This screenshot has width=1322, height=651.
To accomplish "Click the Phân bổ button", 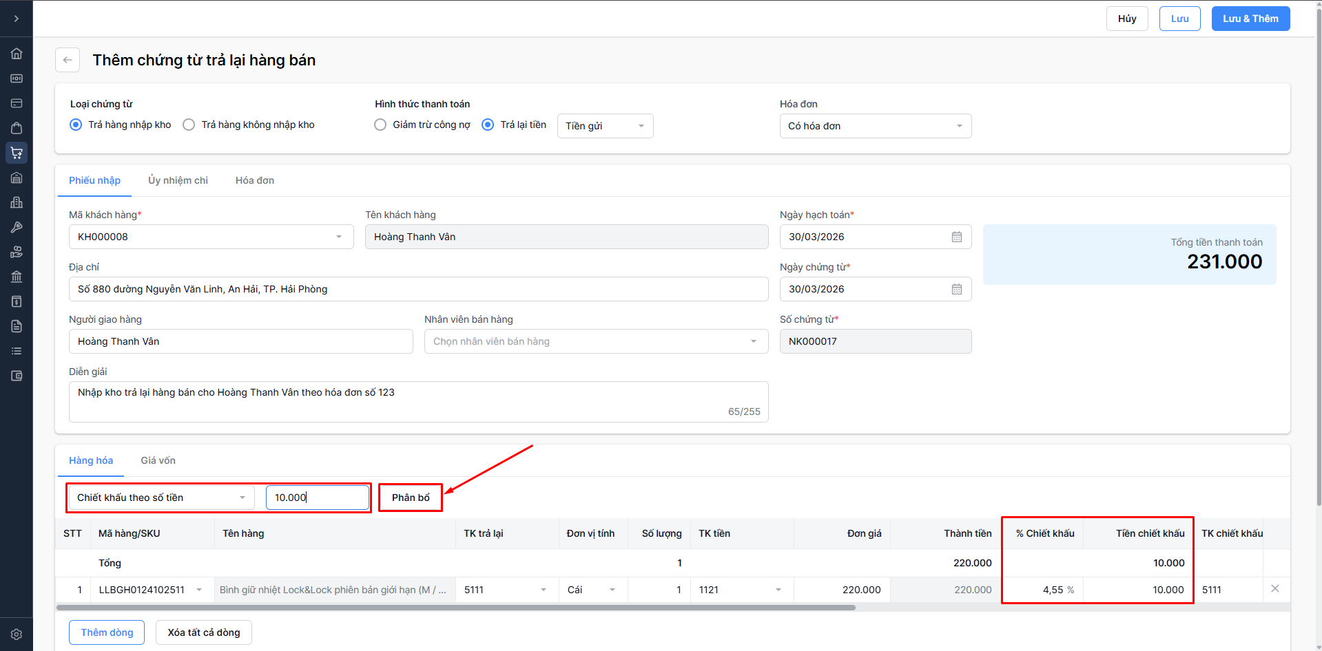I will (411, 498).
